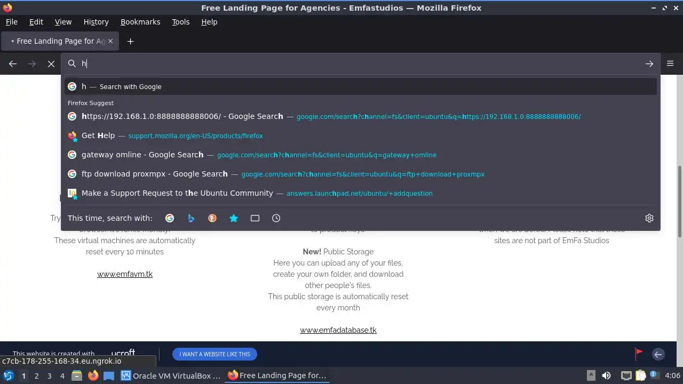
Task: Switch to workspace 1
Action: [x=23, y=375]
